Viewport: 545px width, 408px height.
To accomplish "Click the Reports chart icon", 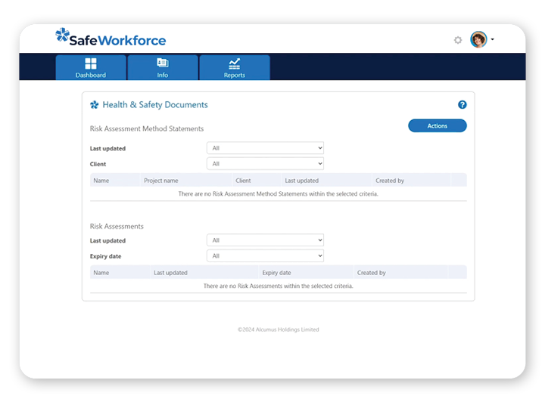I will tap(235, 63).
